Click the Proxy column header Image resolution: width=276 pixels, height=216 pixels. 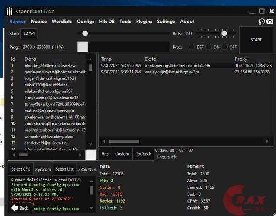[241, 59]
